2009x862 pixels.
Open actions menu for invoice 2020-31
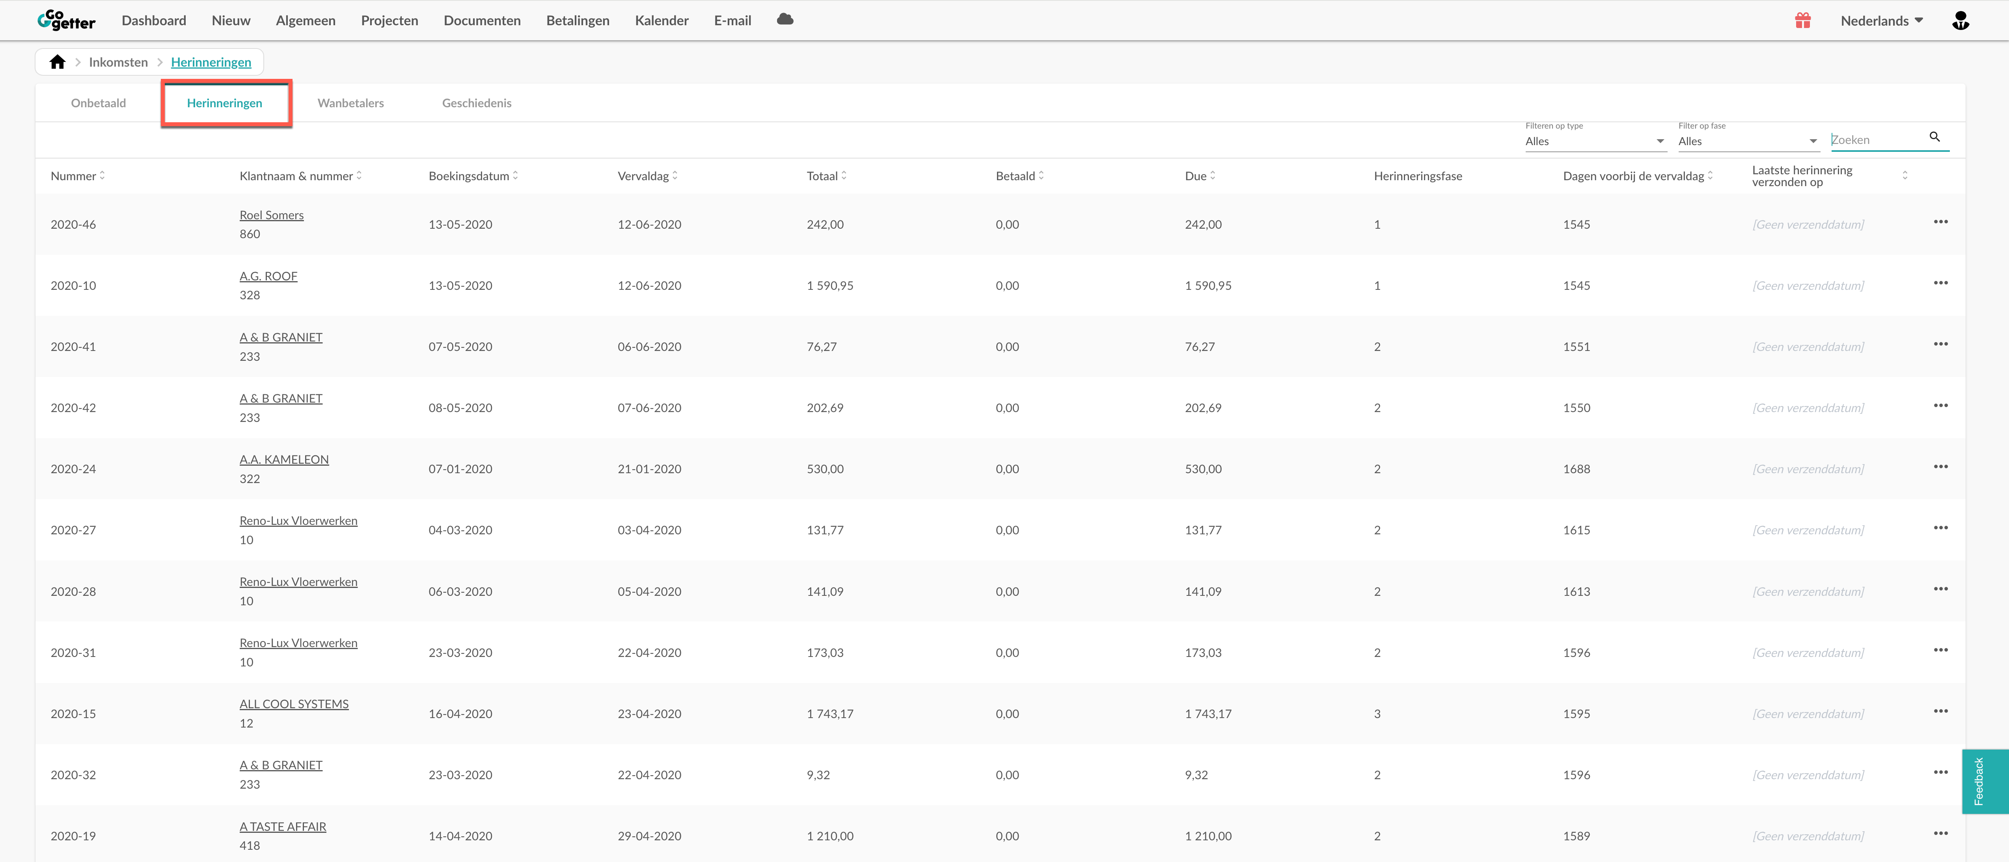click(x=1940, y=650)
